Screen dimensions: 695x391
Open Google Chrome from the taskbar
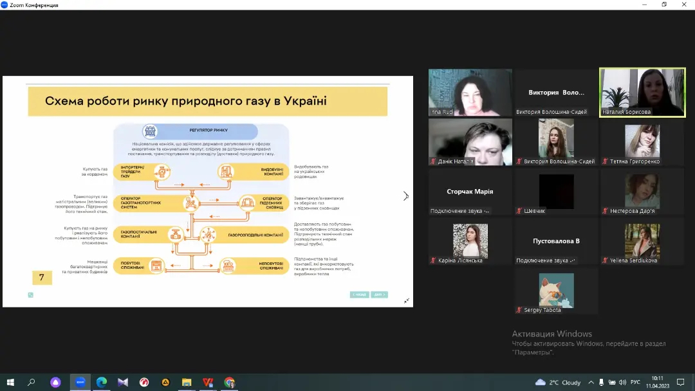tap(230, 382)
